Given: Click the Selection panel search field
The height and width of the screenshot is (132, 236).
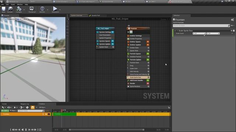Looking at the screenshot, I should coord(202,26).
